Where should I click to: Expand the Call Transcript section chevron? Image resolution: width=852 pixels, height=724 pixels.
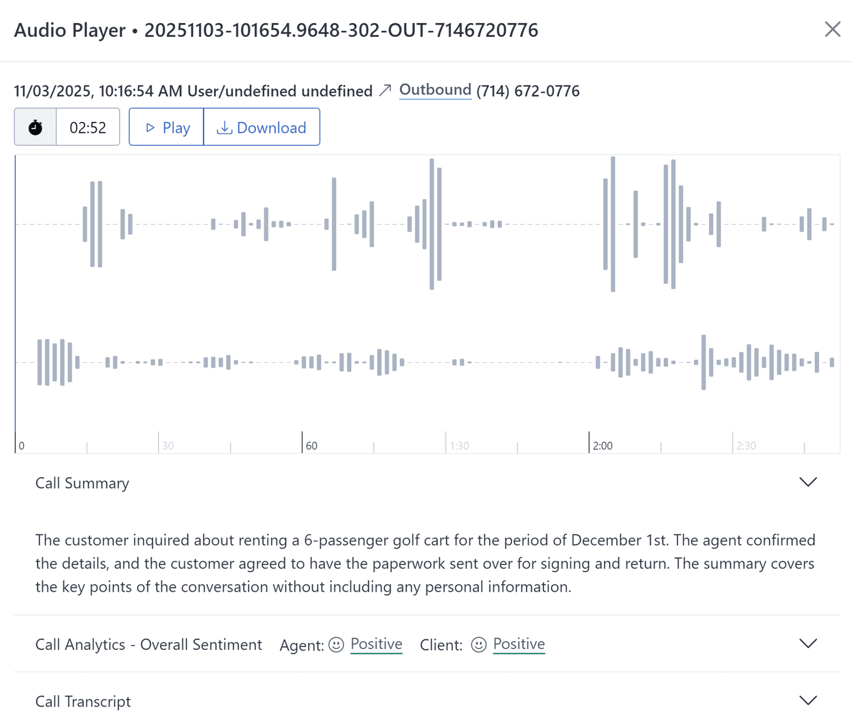(808, 701)
